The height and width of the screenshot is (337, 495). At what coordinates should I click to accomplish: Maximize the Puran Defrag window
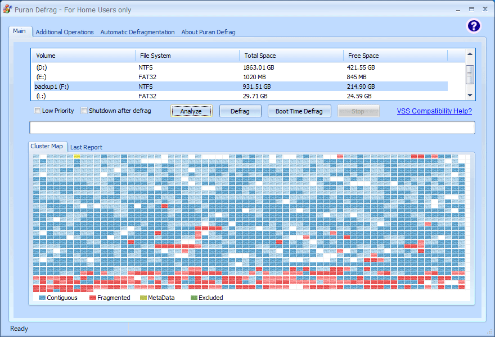[x=471, y=10]
